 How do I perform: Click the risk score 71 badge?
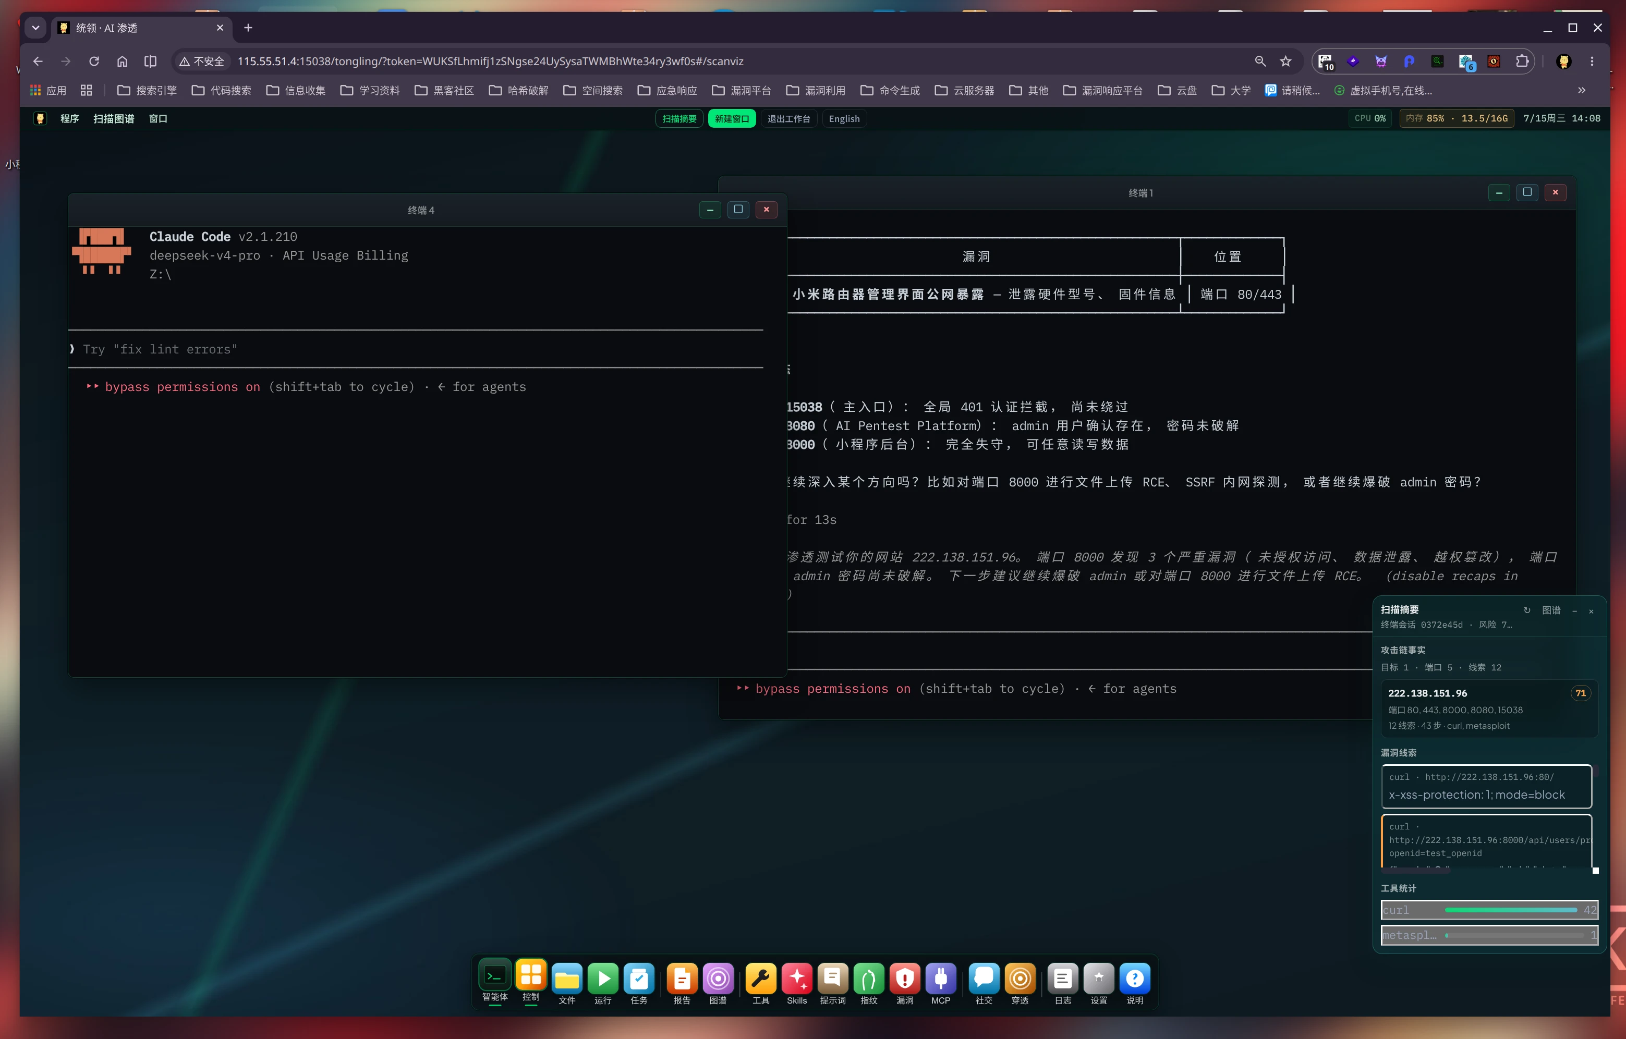[x=1580, y=693]
